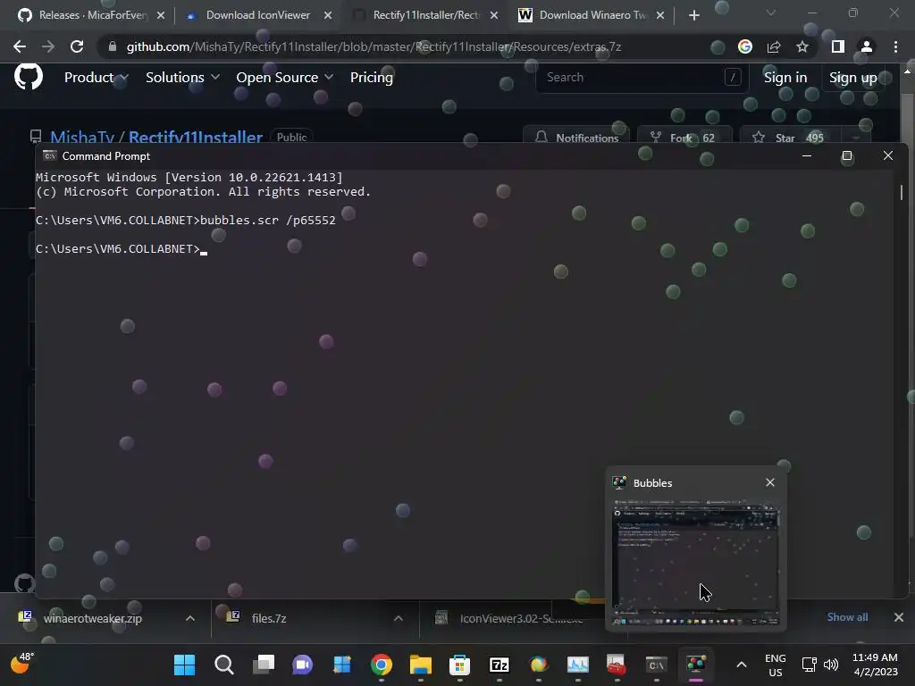Launch Chat app from taskbar
This screenshot has height=686, width=915.
pyautogui.click(x=302, y=665)
